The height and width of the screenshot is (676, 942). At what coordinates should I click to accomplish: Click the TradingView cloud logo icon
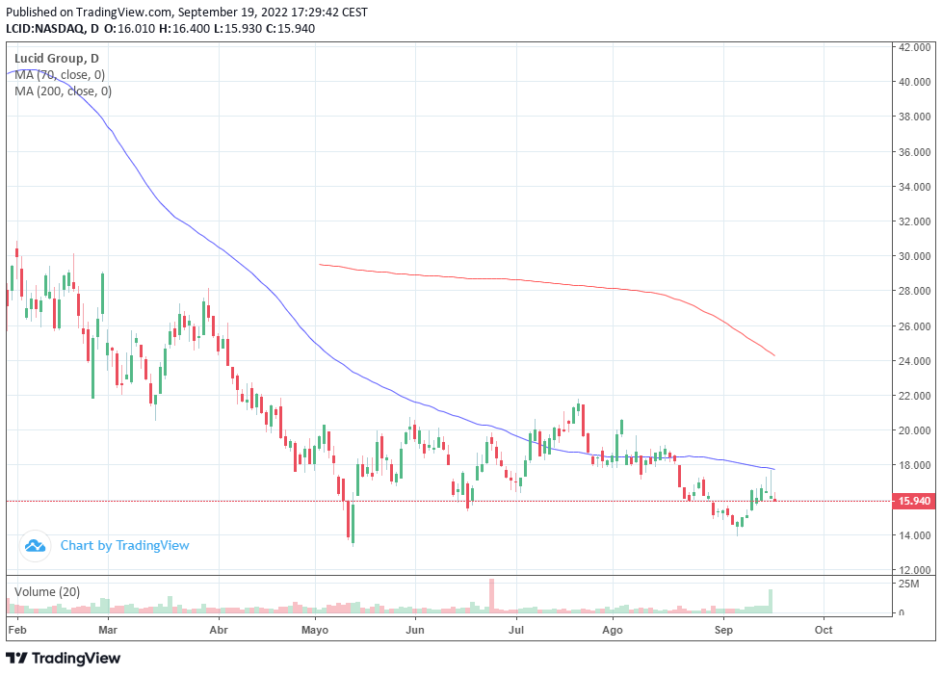[x=35, y=546]
